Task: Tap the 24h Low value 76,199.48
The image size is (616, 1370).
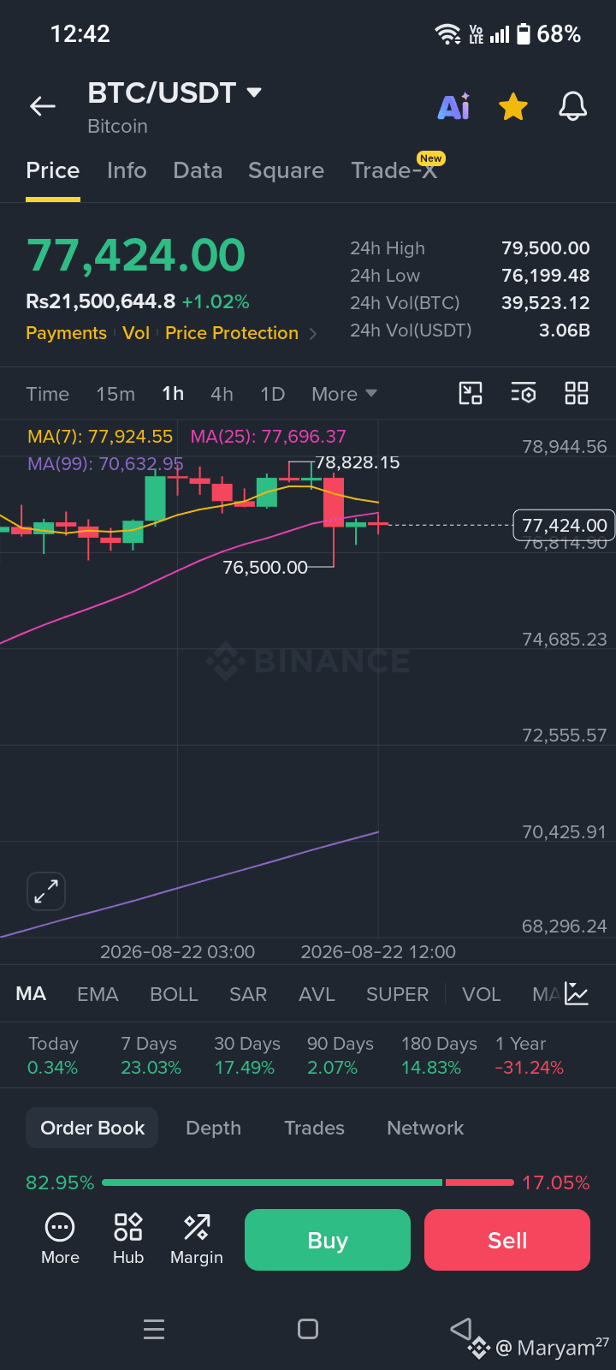Action: [x=546, y=276]
